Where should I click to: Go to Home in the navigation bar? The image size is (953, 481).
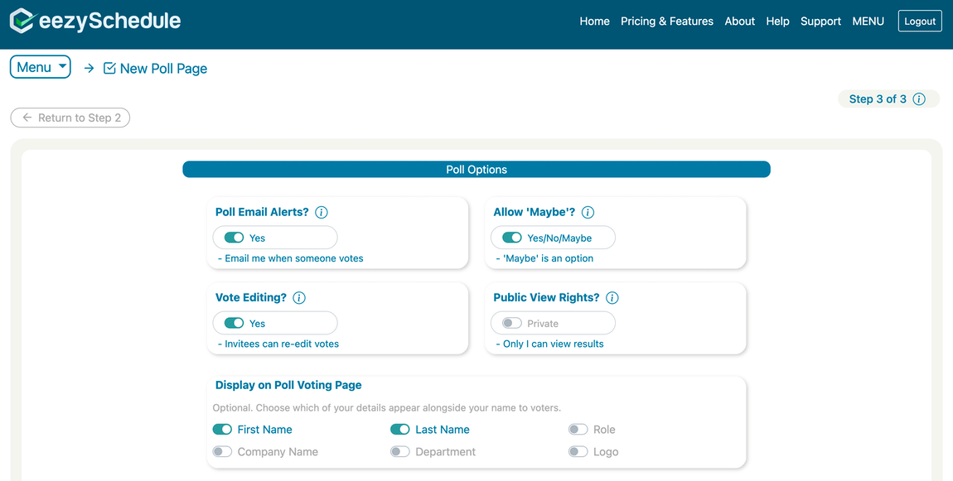click(x=594, y=22)
